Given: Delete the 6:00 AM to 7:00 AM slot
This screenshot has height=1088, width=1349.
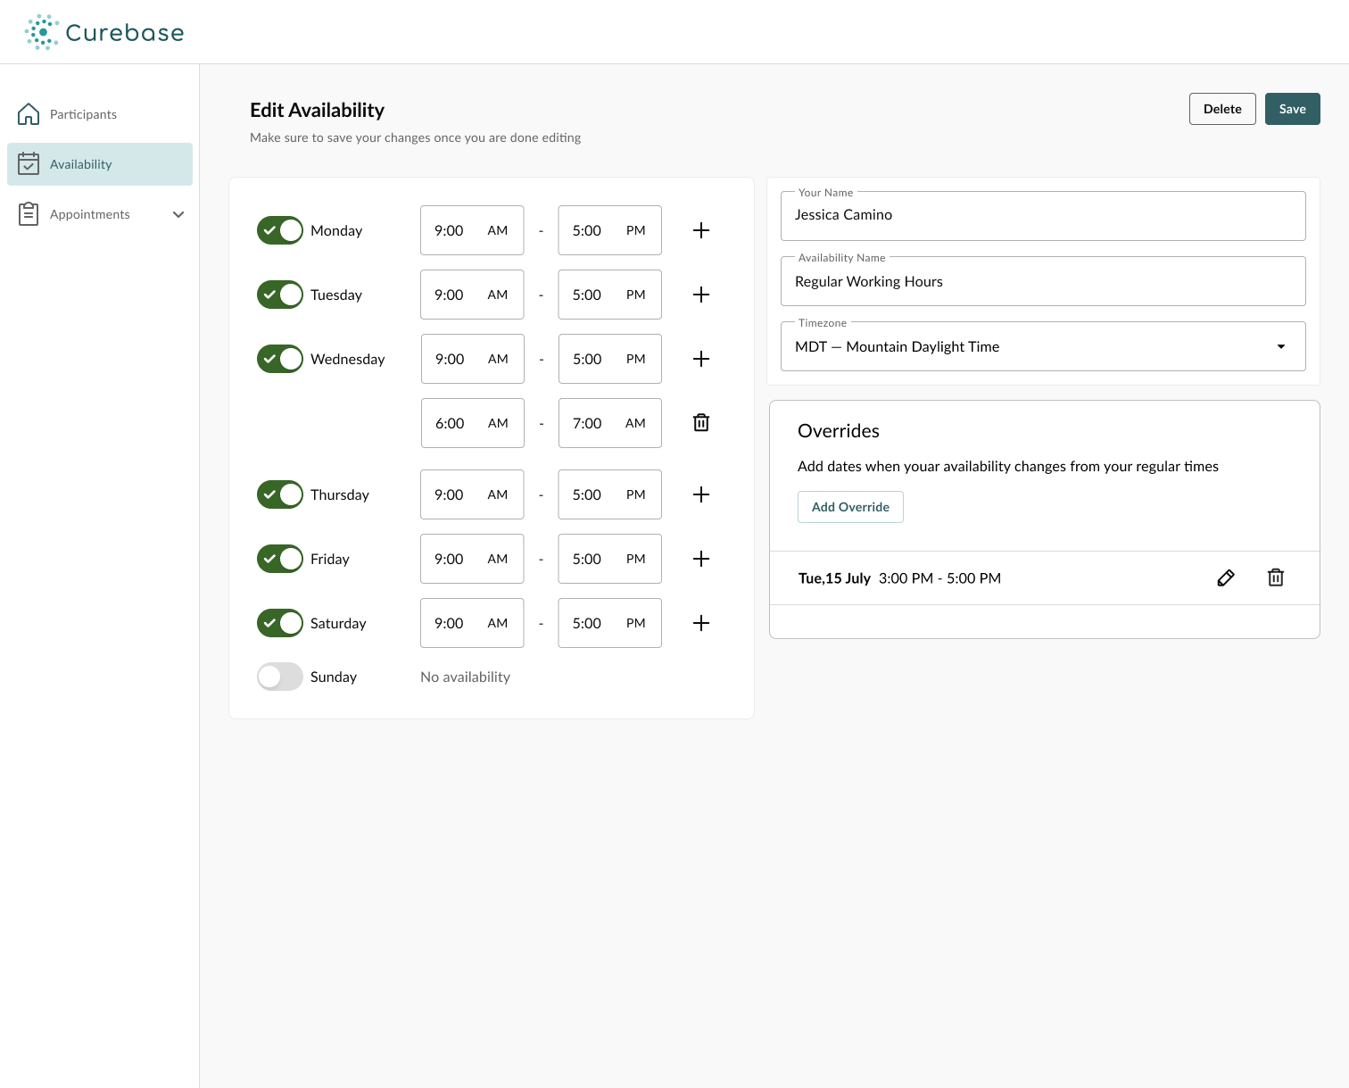Looking at the screenshot, I should (x=701, y=422).
